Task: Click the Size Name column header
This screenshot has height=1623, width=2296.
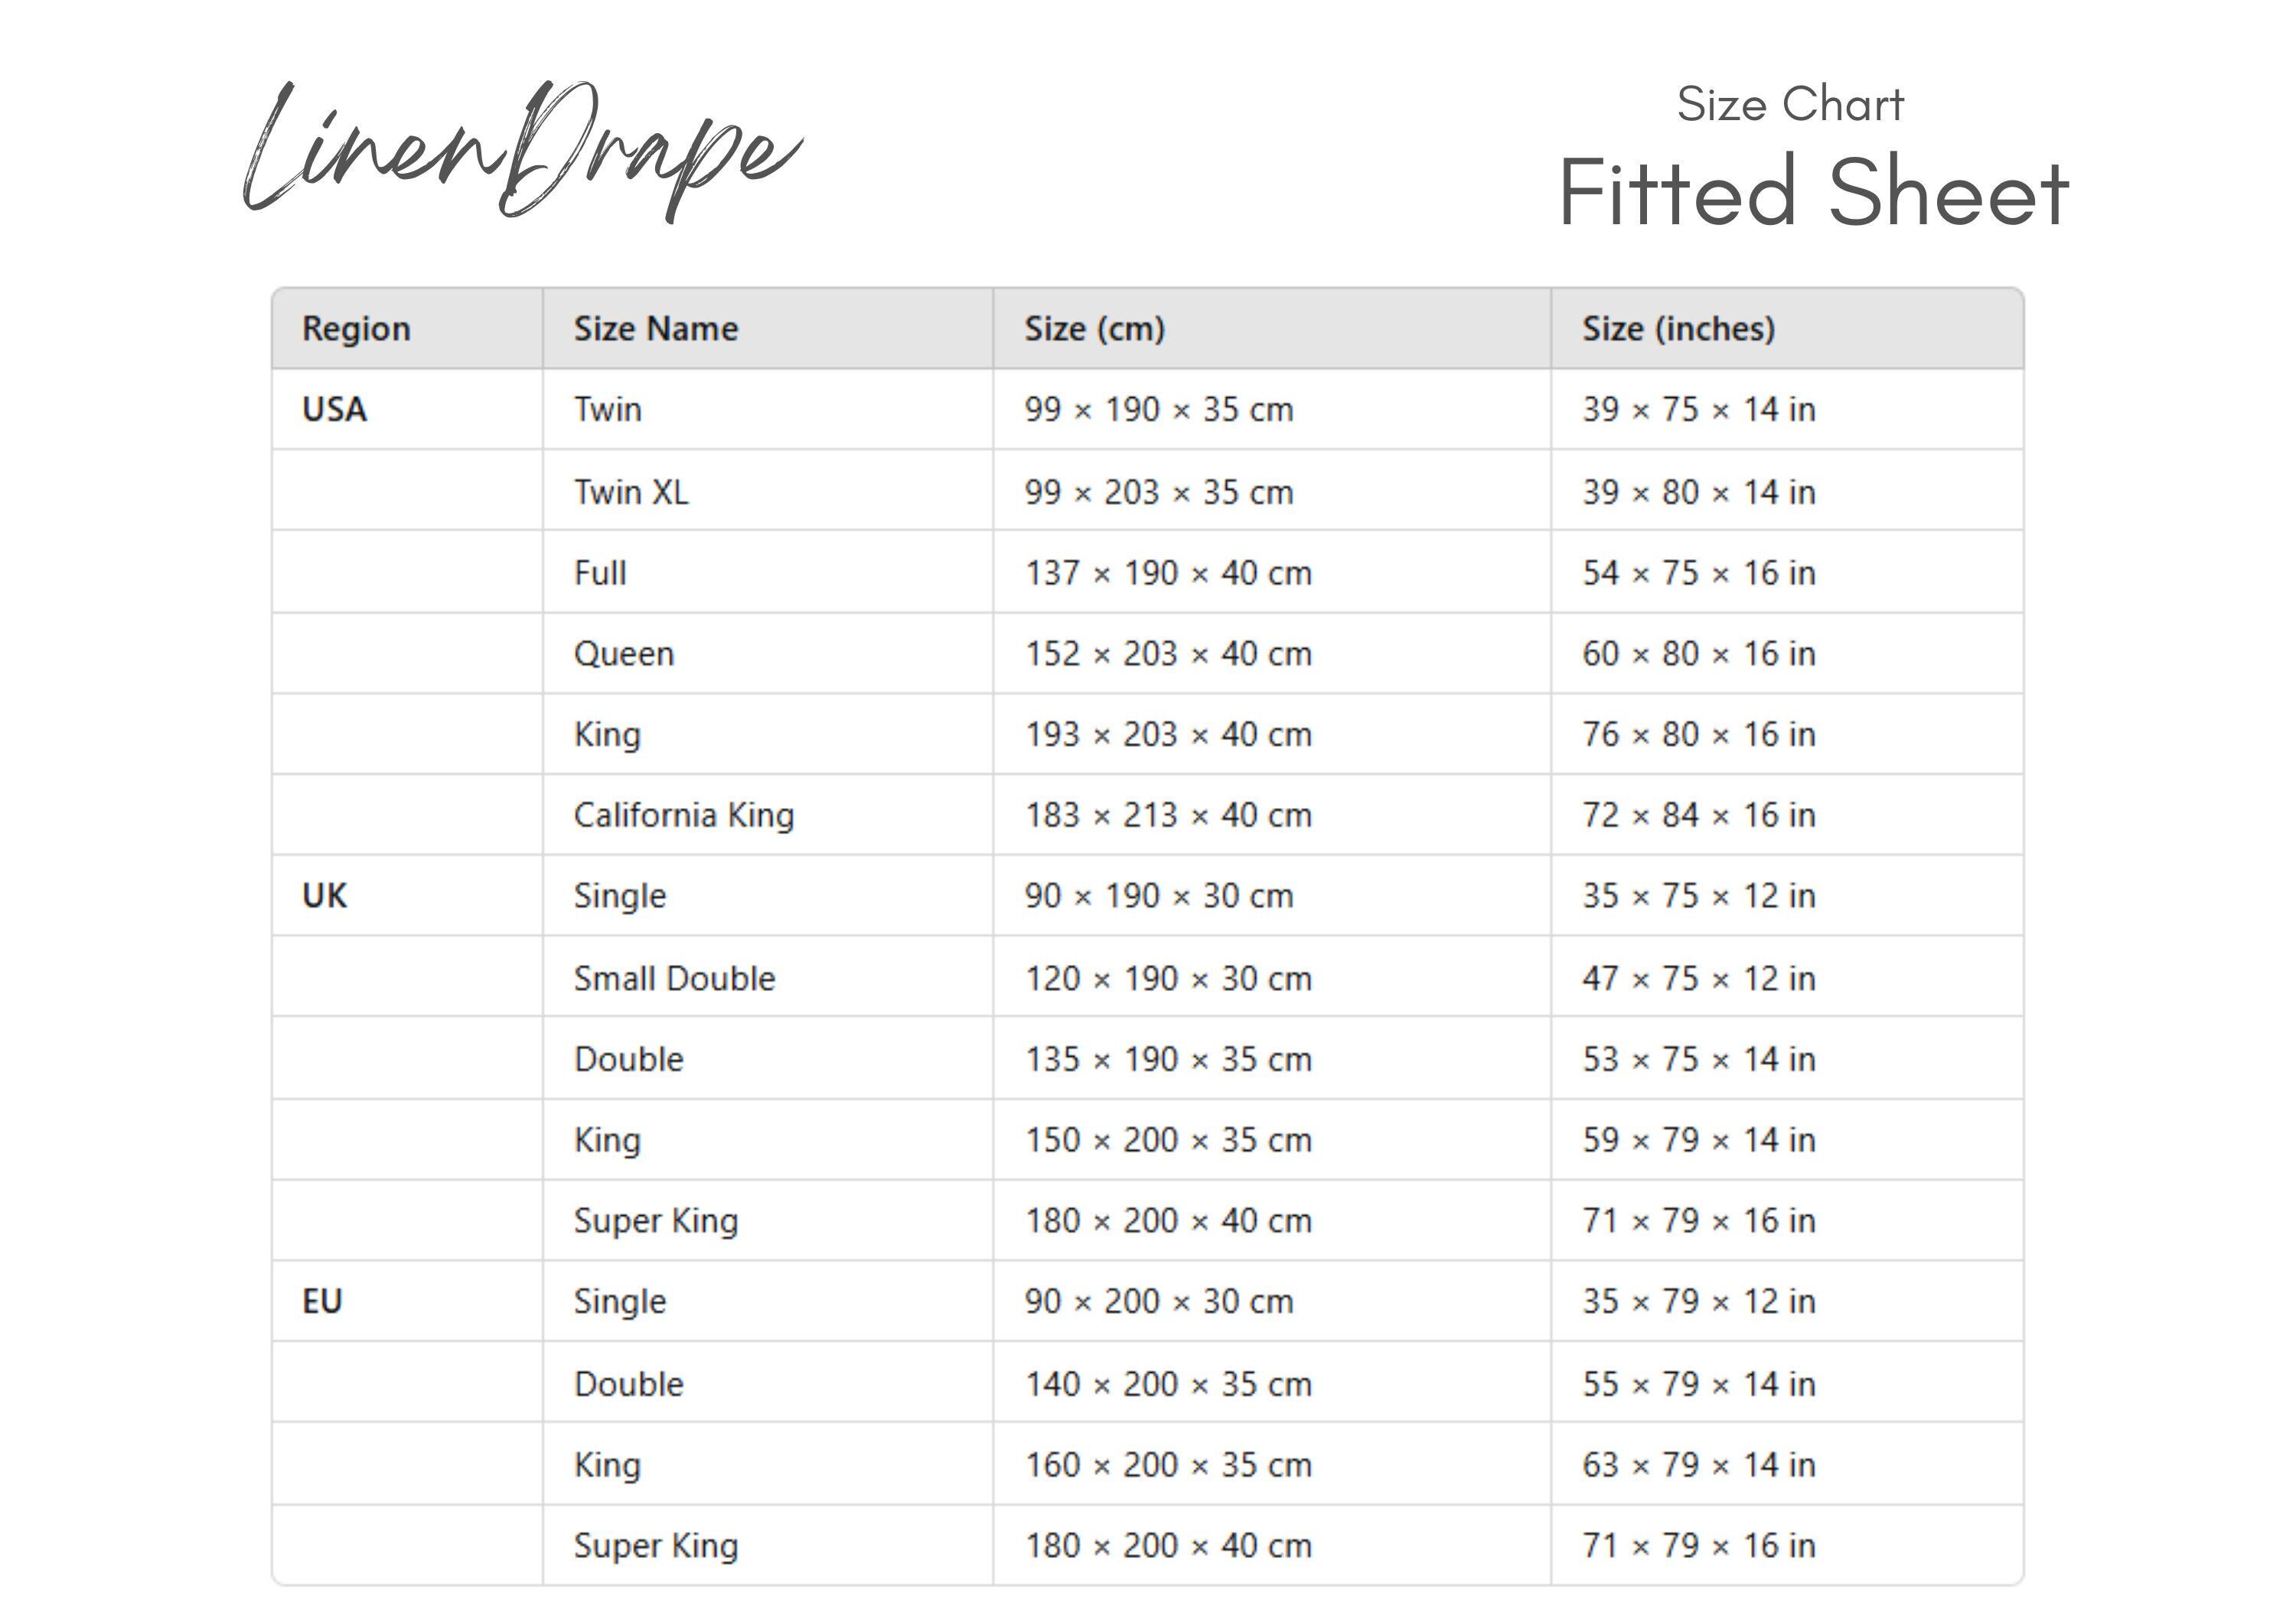Action: click(x=656, y=329)
